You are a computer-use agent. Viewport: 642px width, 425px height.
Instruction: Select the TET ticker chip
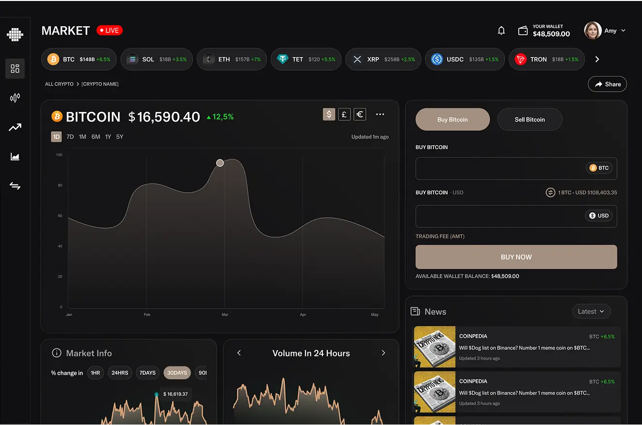pyautogui.click(x=306, y=59)
